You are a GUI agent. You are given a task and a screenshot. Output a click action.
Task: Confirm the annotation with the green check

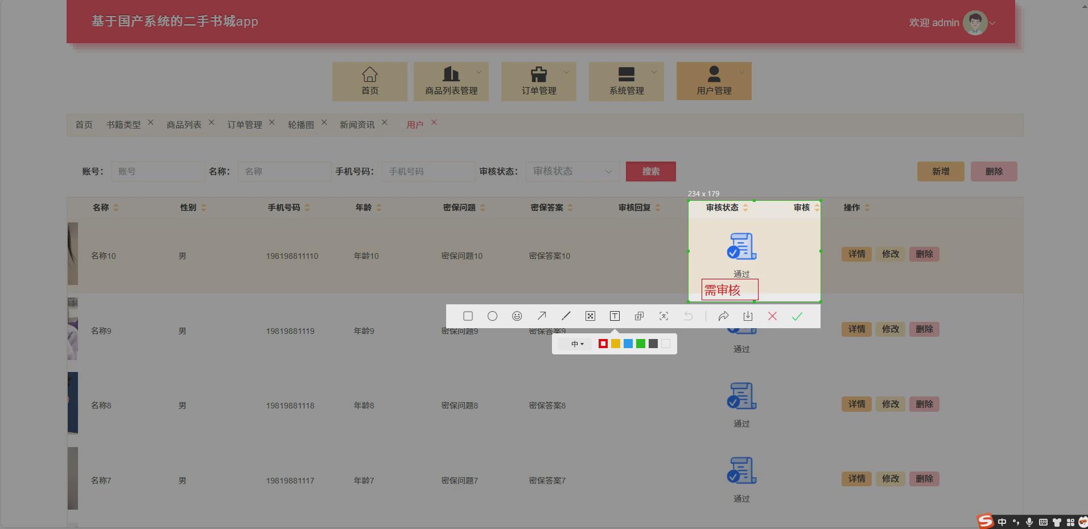pyautogui.click(x=797, y=316)
